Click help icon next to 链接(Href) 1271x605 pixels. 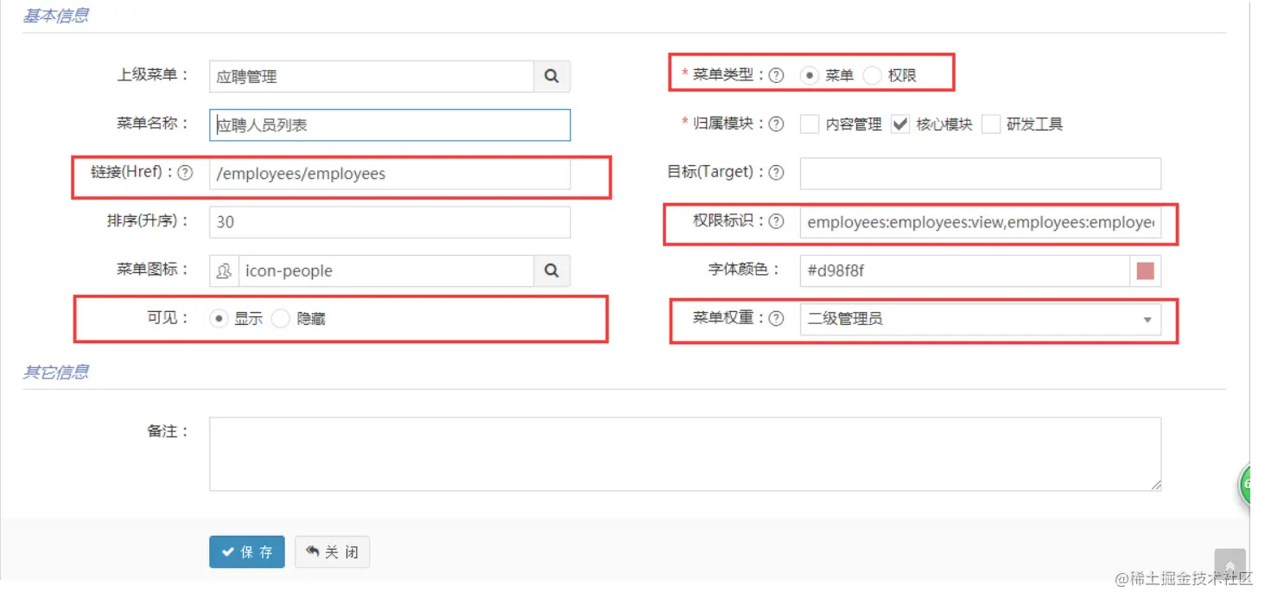(x=185, y=173)
